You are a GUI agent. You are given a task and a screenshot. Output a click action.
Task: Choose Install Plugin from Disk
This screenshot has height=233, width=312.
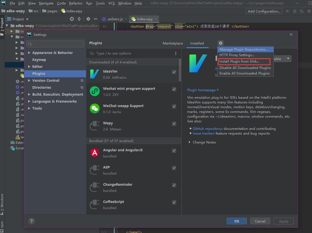point(245,61)
